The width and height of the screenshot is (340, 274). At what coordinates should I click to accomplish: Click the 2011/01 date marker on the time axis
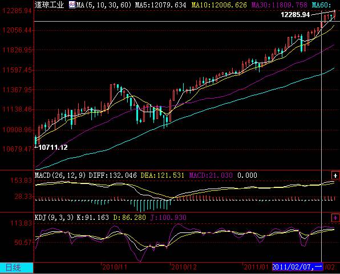click(x=256, y=267)
